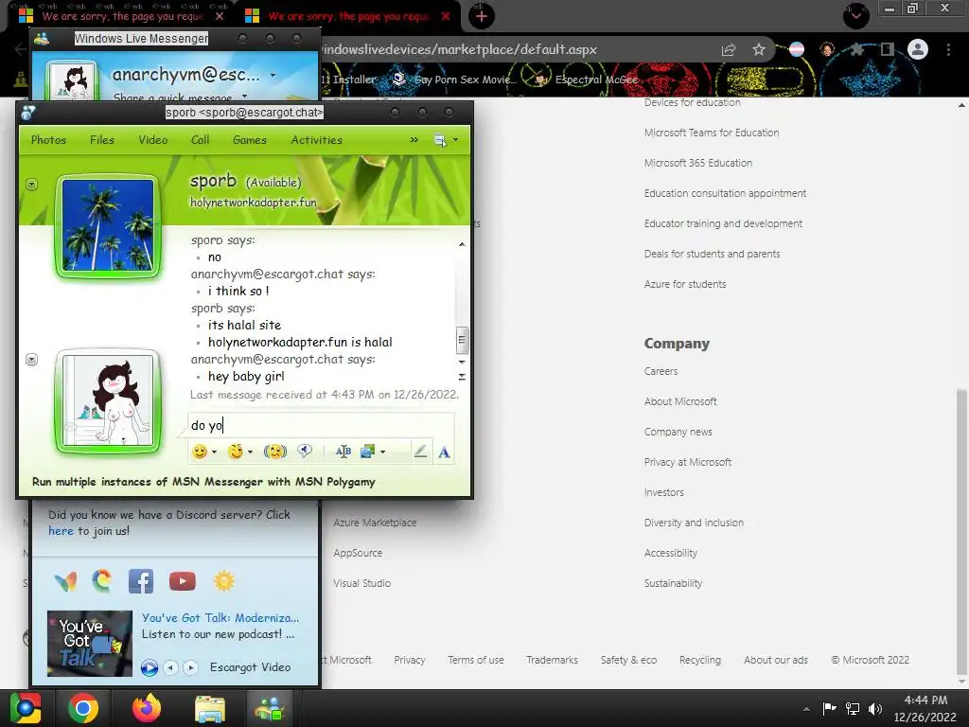Click in the message input field
The width and height of the screenshot is (969, 727).
(x=320, y=425)
